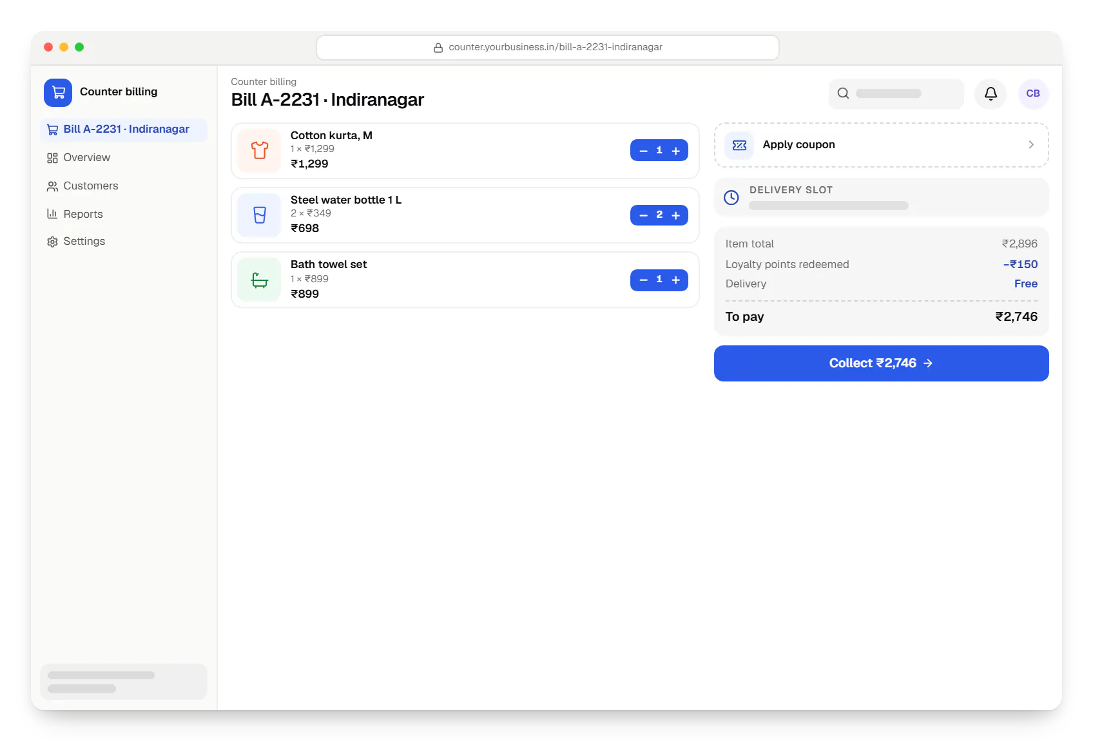The height and width of the screenshot is (741, 1093).
Task: Open the notifications bell
Action: (x=991, y=93)
